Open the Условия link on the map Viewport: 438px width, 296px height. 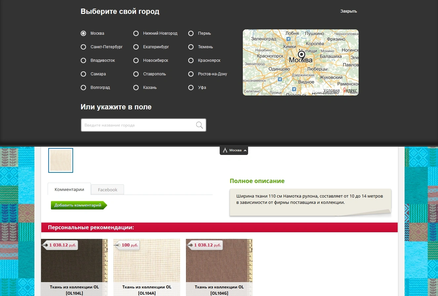pyautogui.click(x=331, y=90)
